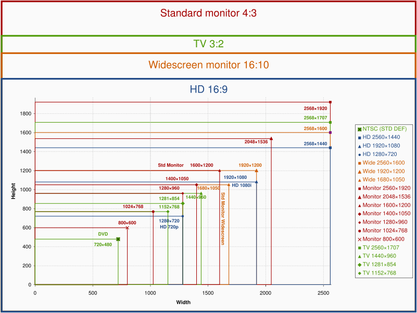Select 'TV 2560×1707' legend entry

(378, 247)
